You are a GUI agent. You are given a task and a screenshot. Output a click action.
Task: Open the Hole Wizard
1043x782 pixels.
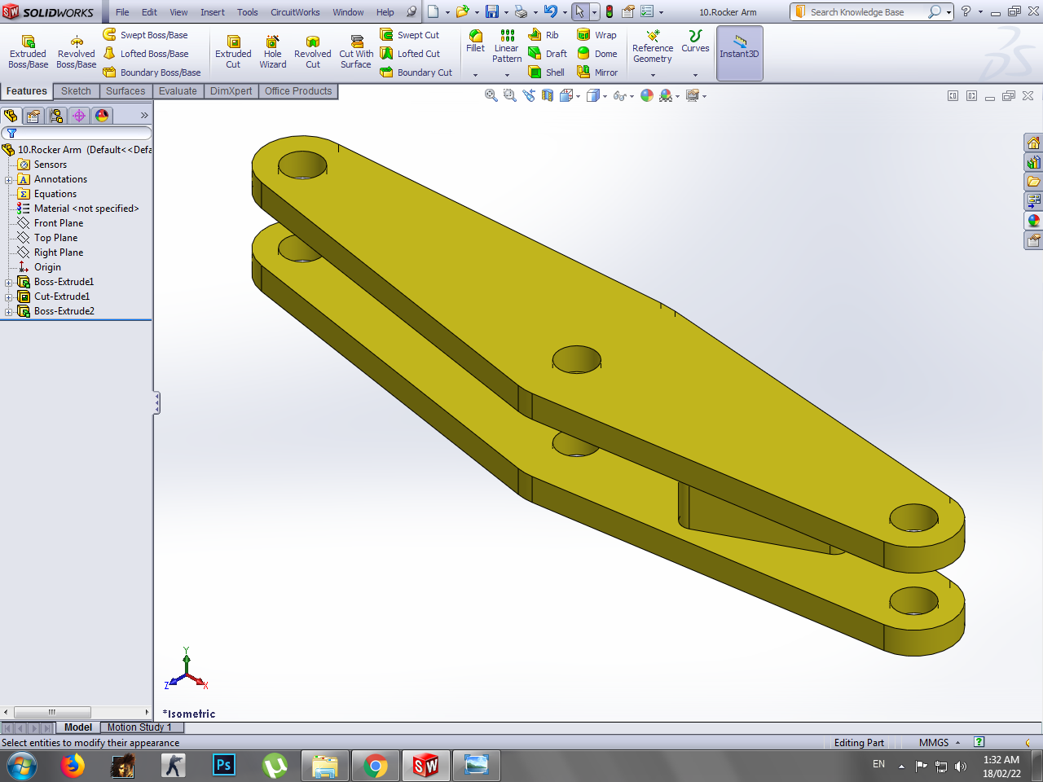pos(273,52)
